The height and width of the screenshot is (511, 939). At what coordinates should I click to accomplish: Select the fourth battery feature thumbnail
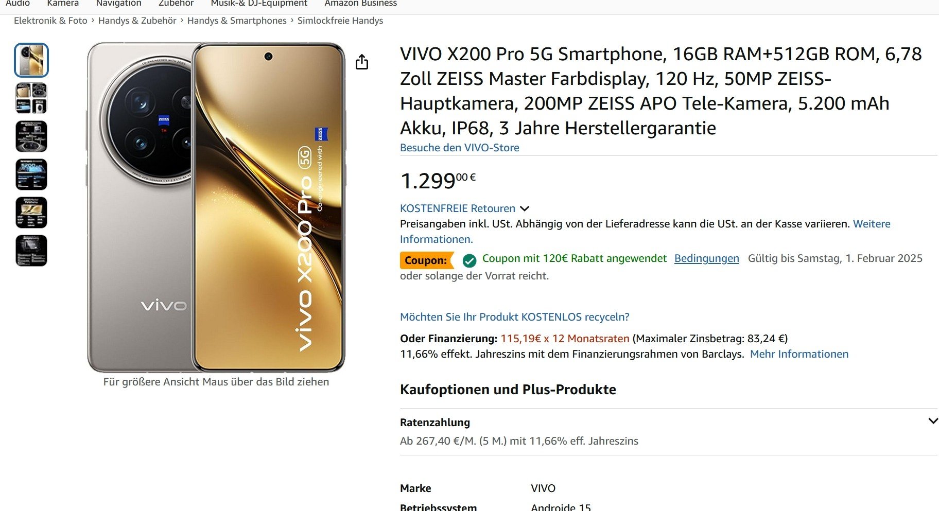click(31, 174)
